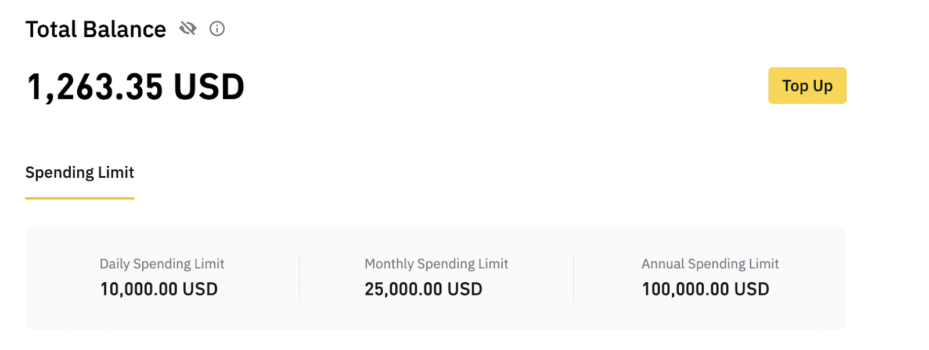The width and height of the screenshot is (929, 350).
Task: Click the USD text in the daily limit
Action: 200,289
